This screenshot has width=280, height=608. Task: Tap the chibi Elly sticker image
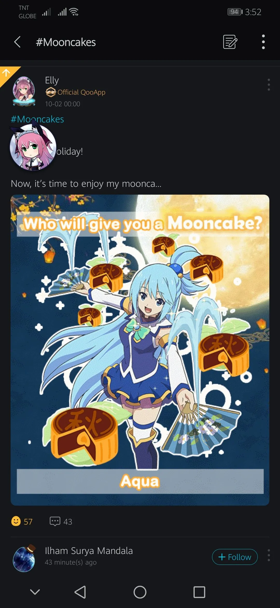(33, 147)
